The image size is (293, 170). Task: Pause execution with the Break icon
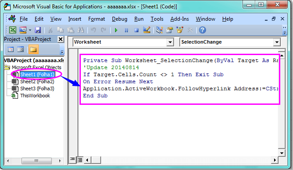click(127, 30)
